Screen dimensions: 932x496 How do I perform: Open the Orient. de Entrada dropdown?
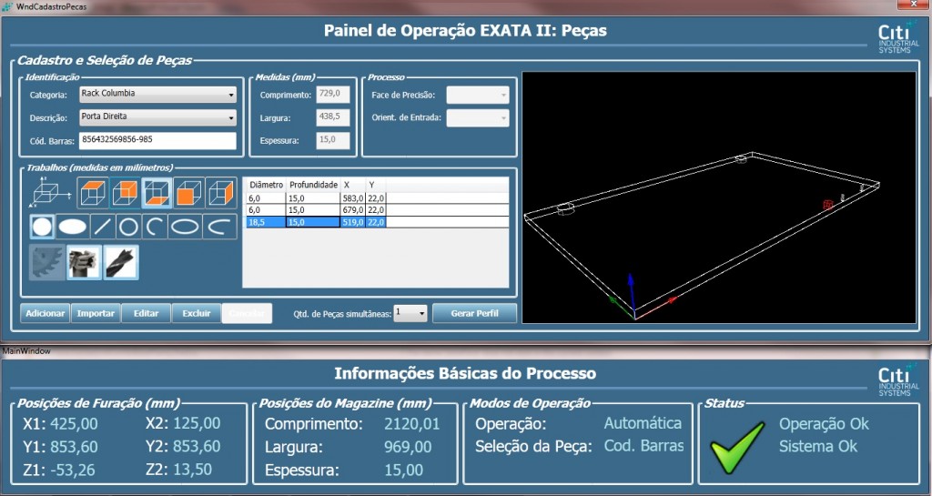pos(477,117)
